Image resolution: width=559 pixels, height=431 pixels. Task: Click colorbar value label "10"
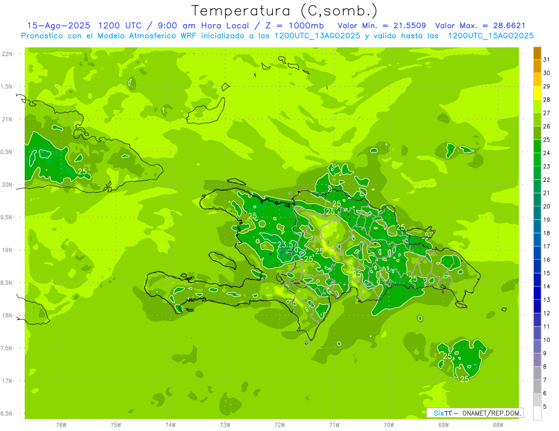click(547, 340)
